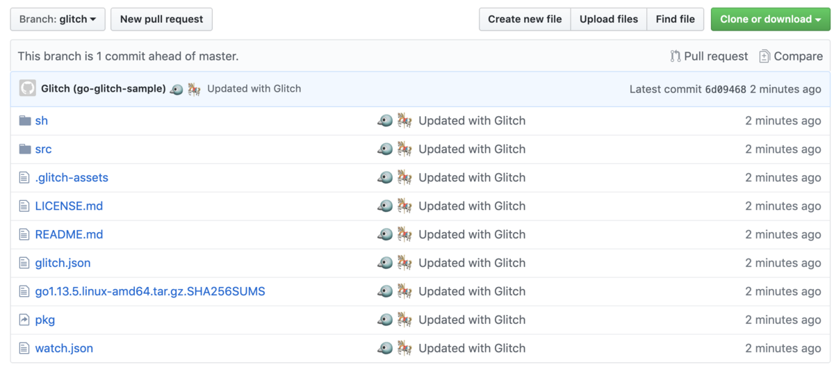The width and height of the screenshot is (834, 369).
Task: Click the dolphin emoji in the sh row
Action: click(x=385, y=120)
